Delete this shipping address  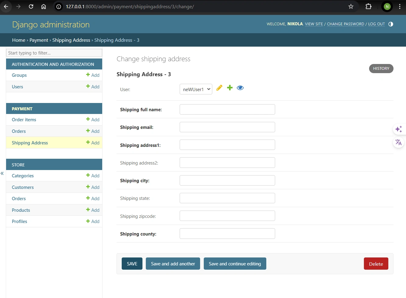pyautogui.click(x=376, y=264)
